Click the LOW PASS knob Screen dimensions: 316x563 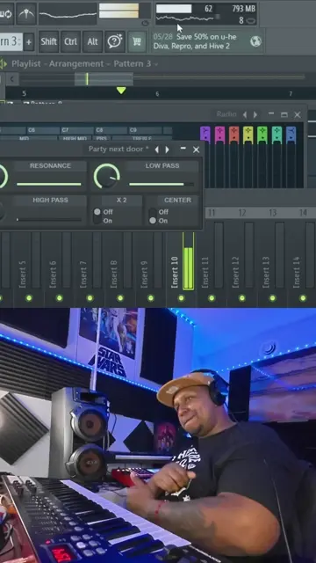(x=106, y=176)
